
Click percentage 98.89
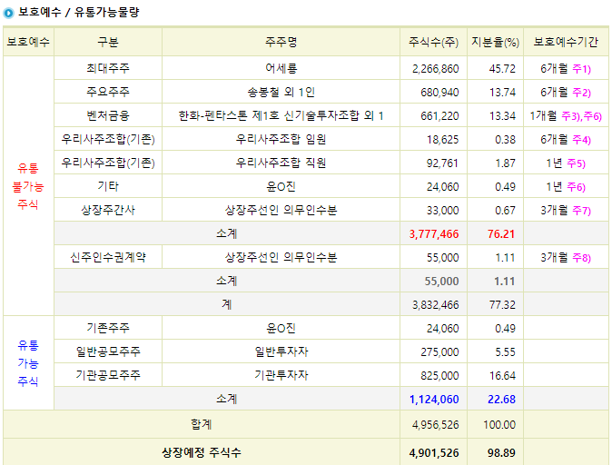point(501,453)
